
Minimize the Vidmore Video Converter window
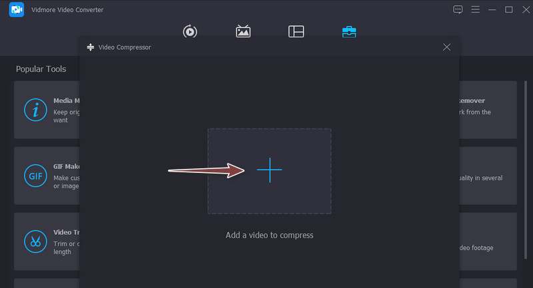tap(492, 9)
